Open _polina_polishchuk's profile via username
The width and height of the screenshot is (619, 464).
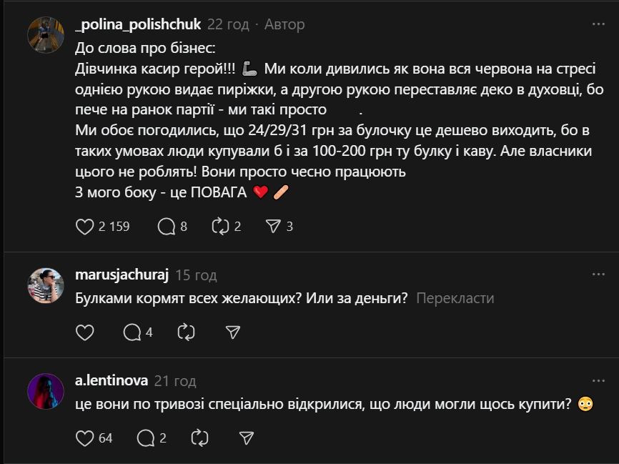[138, 24]
